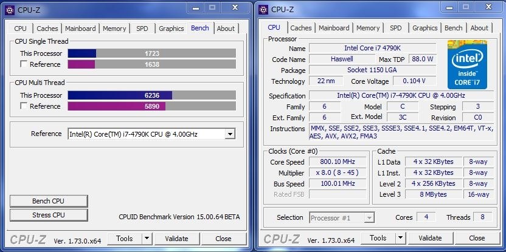Click the Instructions list beginning with MMX, SSE
This screenshot has width=506, height=252.
(401, 132)
